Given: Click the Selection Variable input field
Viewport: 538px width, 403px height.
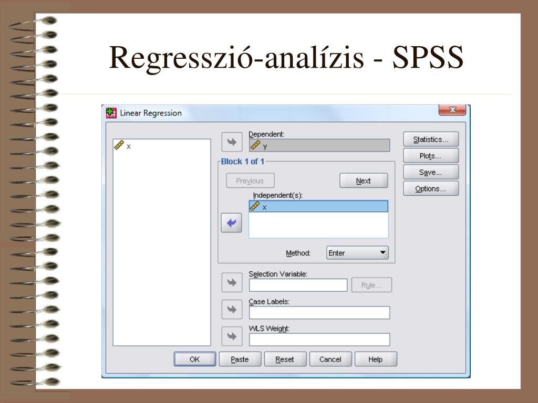Looking at the screenshot, I should 298,285.
